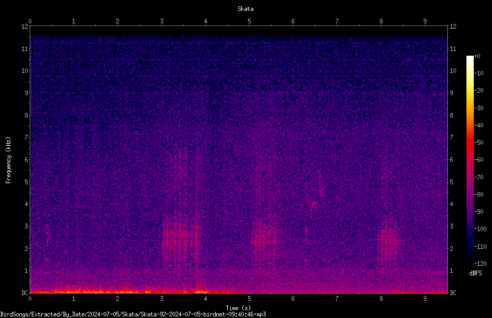Viewport: 492px width, 318px height.
Task: Click the '-20' value on the color scale
Action: pyautogui.click(x=478, y=91)
